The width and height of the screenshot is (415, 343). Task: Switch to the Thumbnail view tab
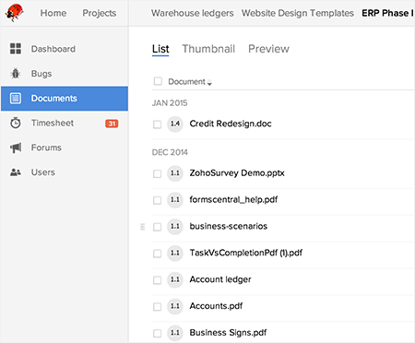pyautogui.click(x=208, y=49)
